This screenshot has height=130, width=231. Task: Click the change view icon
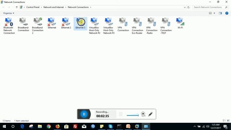point(210,13)
